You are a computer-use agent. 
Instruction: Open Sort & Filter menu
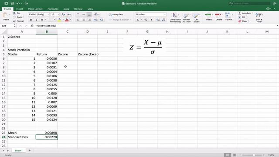tap(259, 17)
